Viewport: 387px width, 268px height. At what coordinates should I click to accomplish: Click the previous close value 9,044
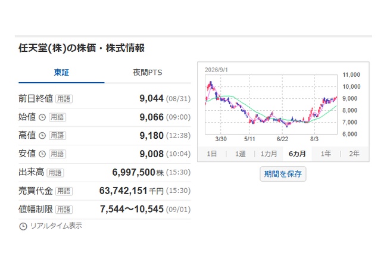click(152, 98)
